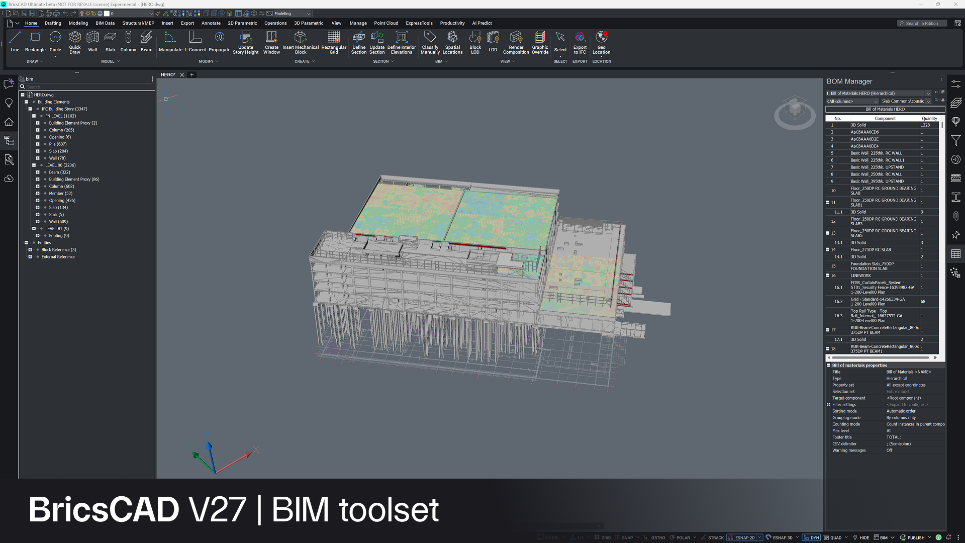This screenshot has height=543, width=965.
Task: Switch to the BIM Data tab
Action: (x=105, y=23)
